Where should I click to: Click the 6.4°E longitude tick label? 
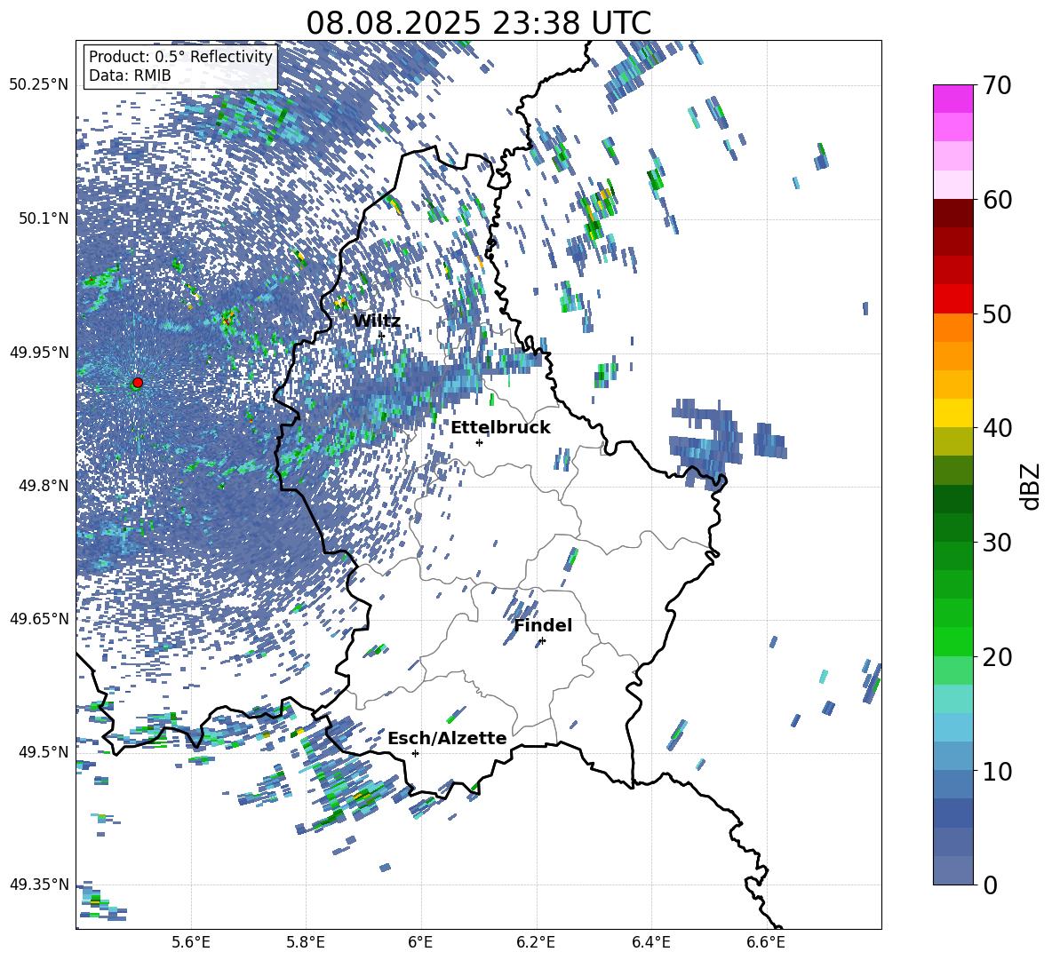point(650,942)
